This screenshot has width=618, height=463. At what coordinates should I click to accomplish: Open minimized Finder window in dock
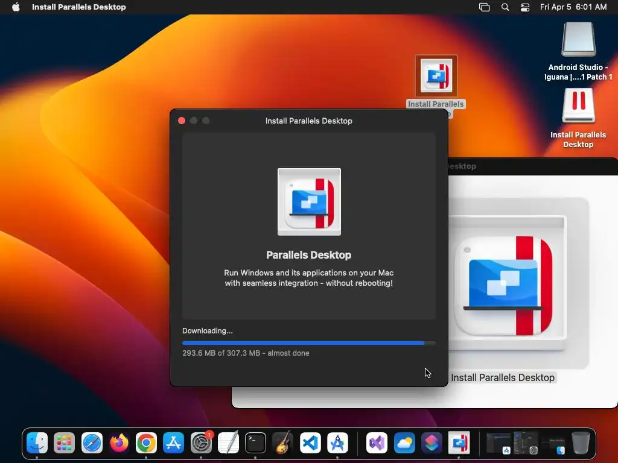[553, 445]
